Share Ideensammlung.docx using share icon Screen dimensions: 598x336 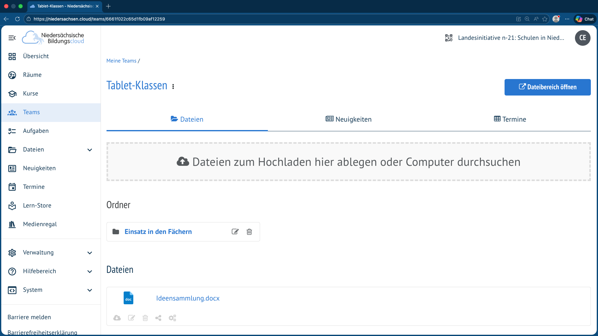158,318
